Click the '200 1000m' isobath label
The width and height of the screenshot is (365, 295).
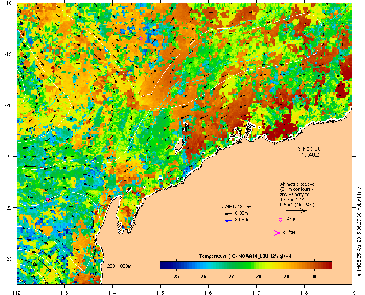tap(119, 266)
